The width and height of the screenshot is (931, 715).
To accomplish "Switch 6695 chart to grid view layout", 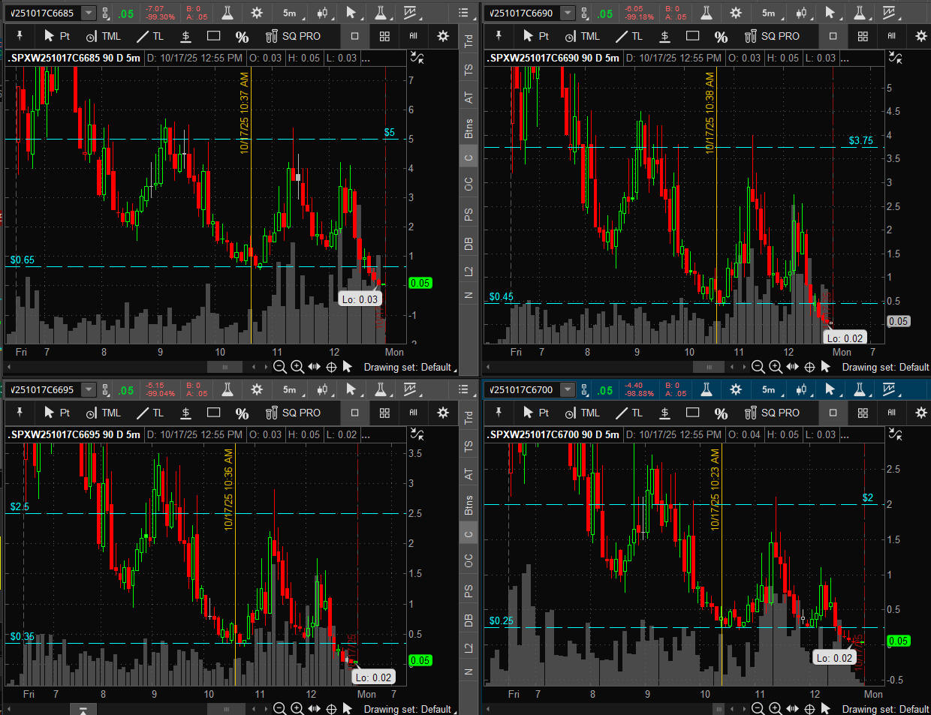I will pyautogui.click(x=384, y=413).
